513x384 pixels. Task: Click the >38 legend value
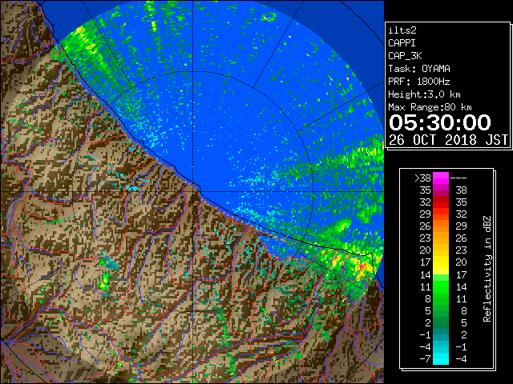tap(422, 178)
